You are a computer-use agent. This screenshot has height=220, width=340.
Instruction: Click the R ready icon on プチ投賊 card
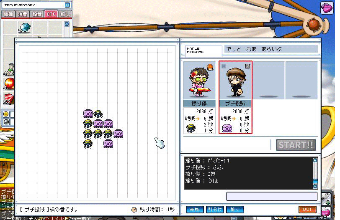[x=224, y=66]
